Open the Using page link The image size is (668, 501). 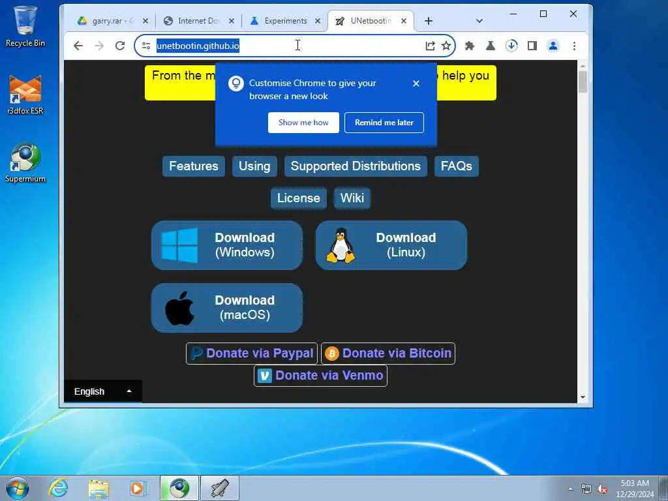(x=254, y=166)
